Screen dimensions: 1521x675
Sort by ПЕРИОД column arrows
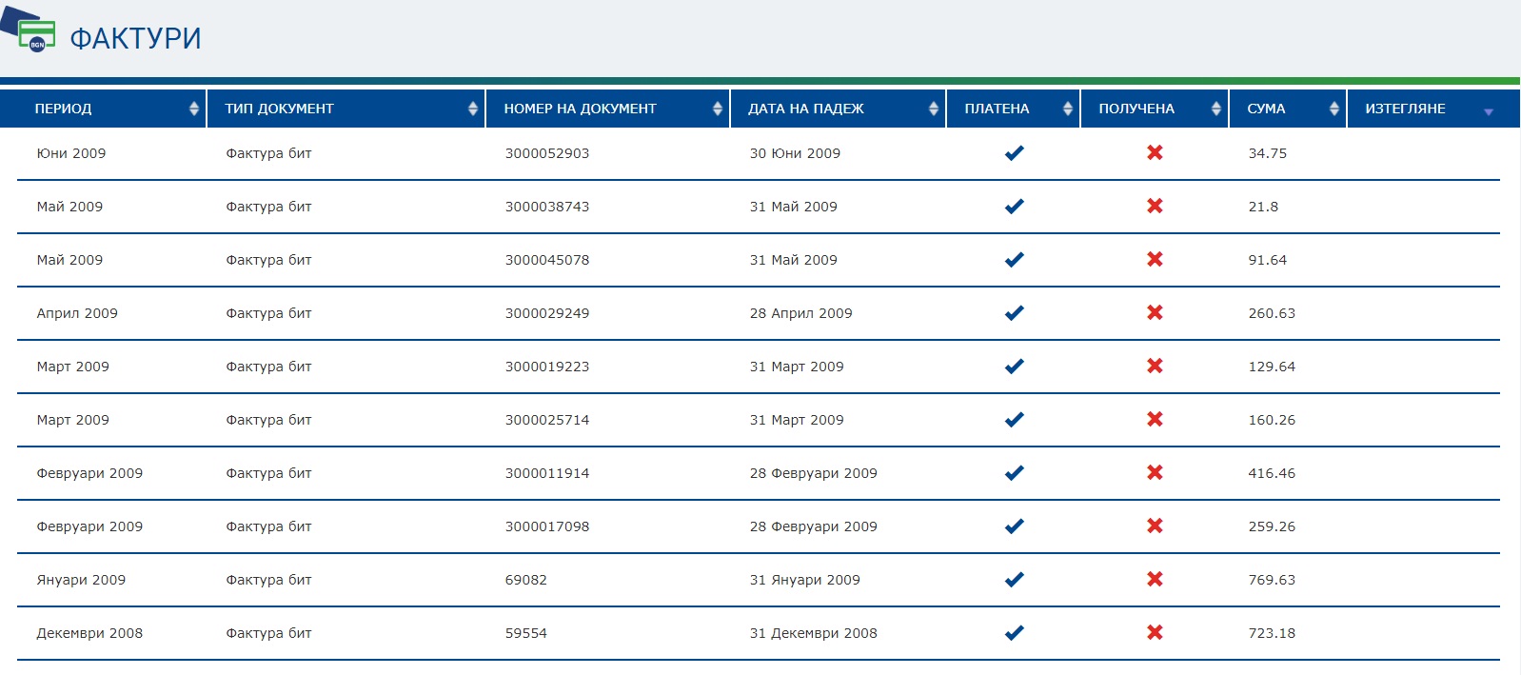coord(194,109)
